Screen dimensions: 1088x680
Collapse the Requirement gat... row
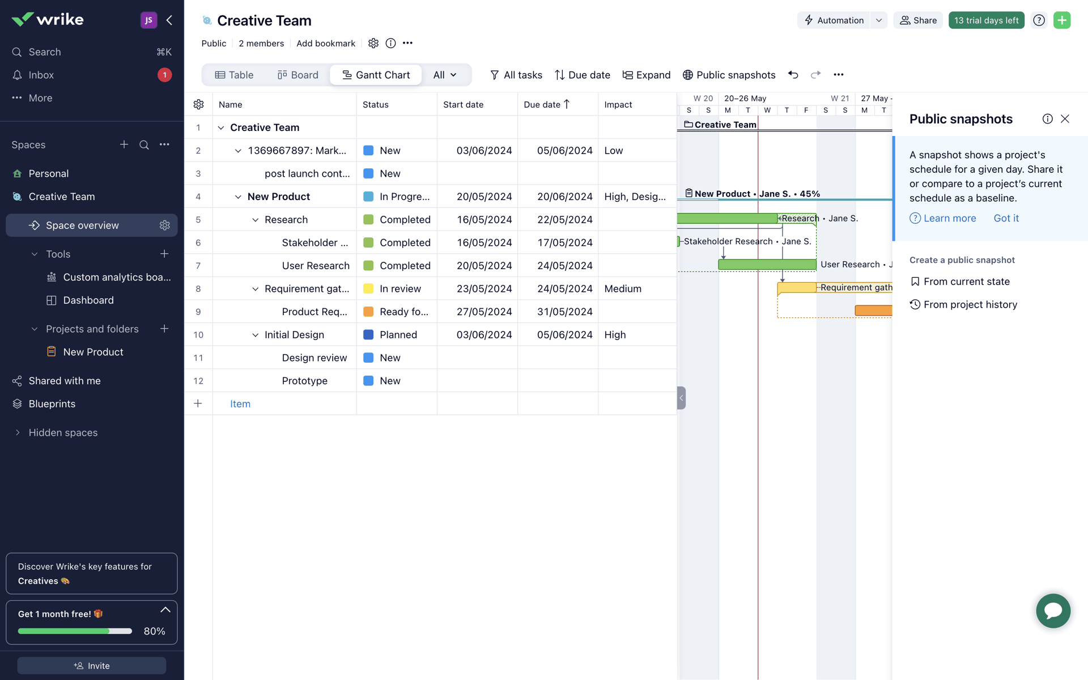click(x=255, y=289)
